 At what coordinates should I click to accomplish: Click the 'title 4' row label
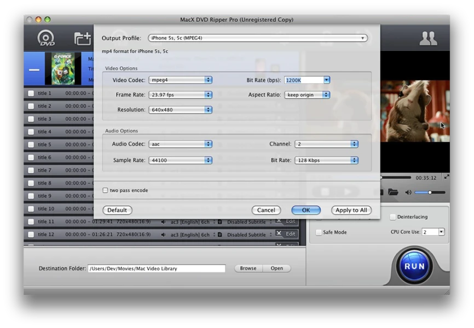[x=44, y=132]
